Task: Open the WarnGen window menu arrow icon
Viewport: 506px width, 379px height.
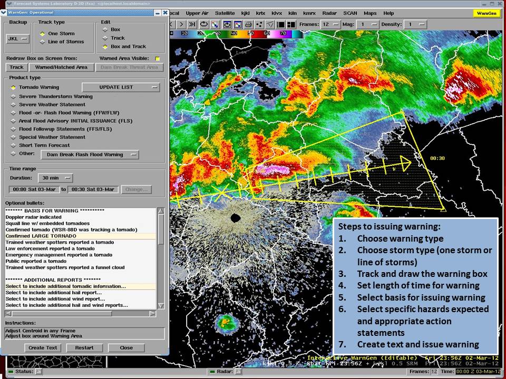Action: [x=4, y=13]
